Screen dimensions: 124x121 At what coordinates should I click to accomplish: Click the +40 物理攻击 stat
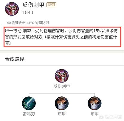(x=15, y=23)
